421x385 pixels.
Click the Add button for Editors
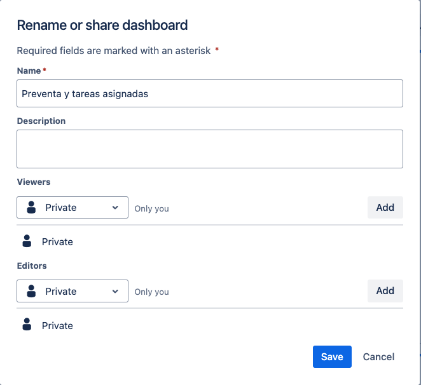point(385,291)
